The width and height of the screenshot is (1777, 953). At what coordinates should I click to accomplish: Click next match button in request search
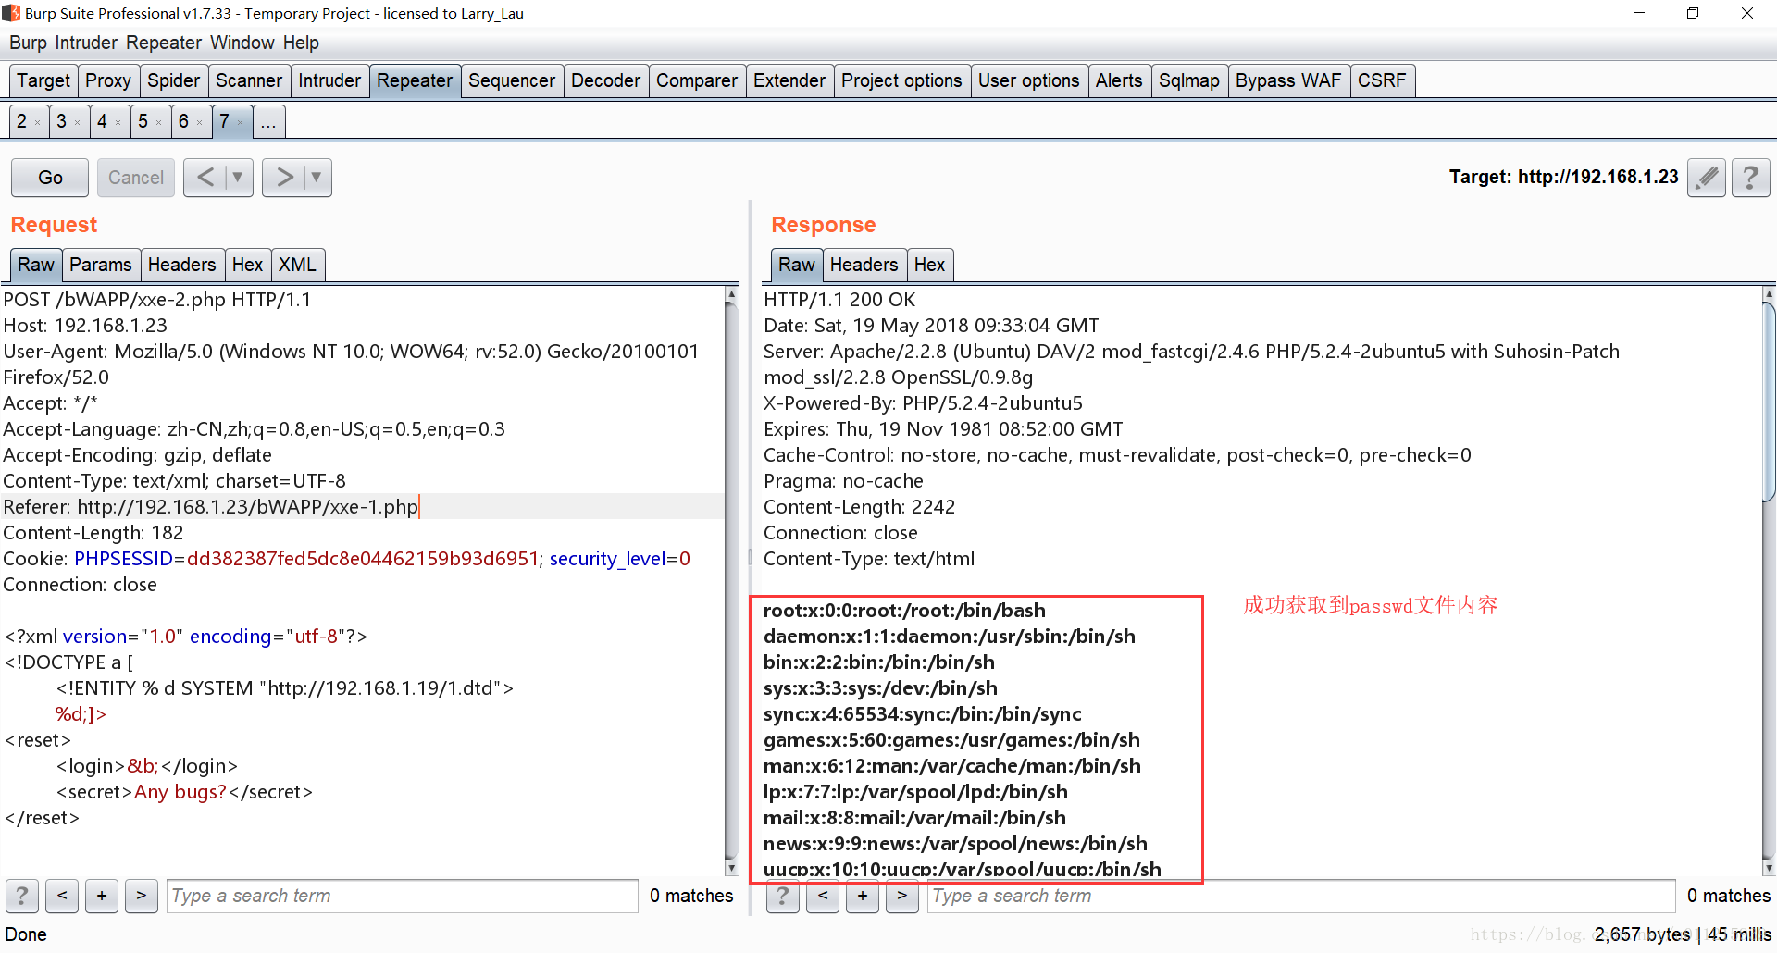pyautogui.click(x=142, y=896)
